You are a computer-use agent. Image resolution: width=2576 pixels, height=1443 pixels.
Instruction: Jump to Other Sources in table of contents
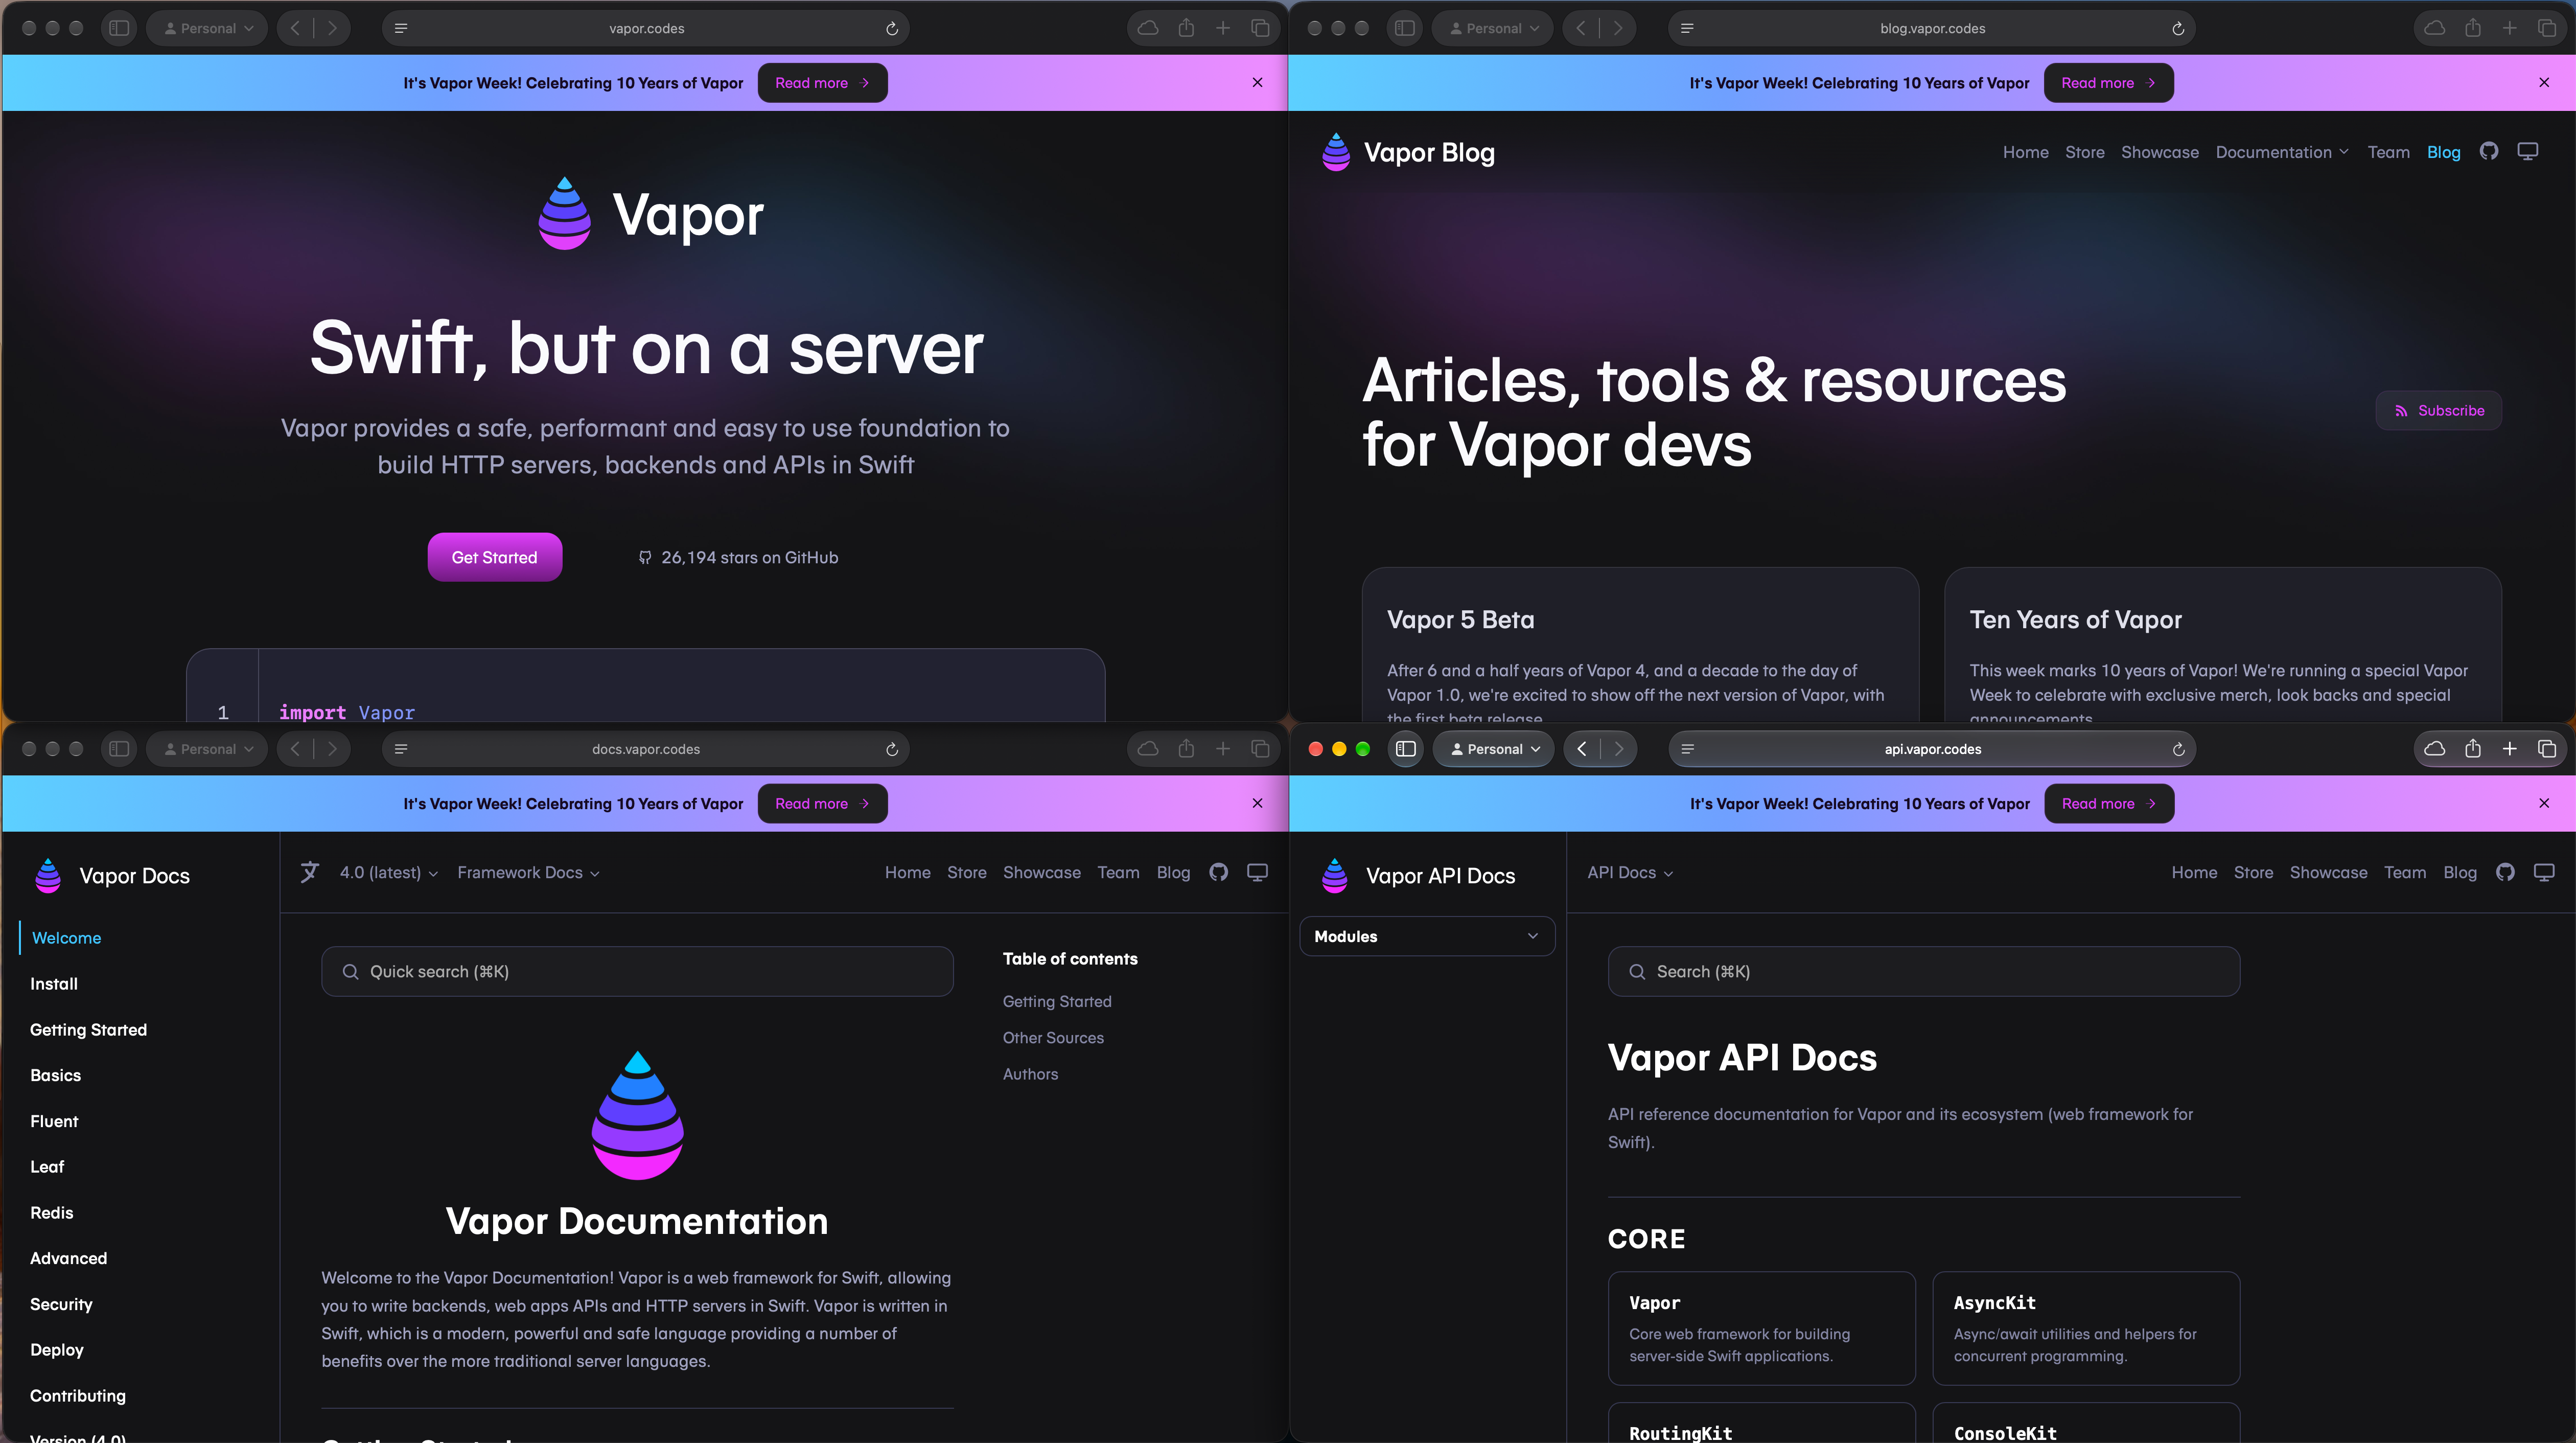point(1053,1038)
